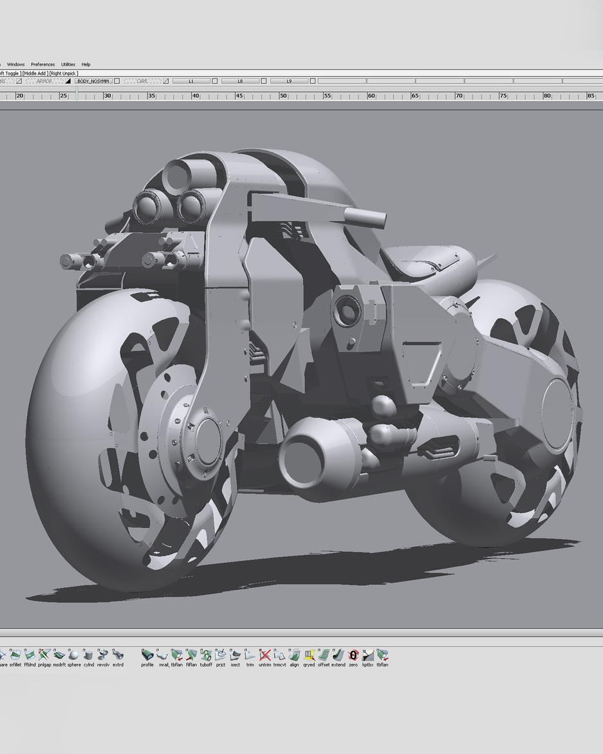Image resolution: width=603 pixels, height=754 pixels.
Task: Open the offset surface tool
Action: point(324,655)
